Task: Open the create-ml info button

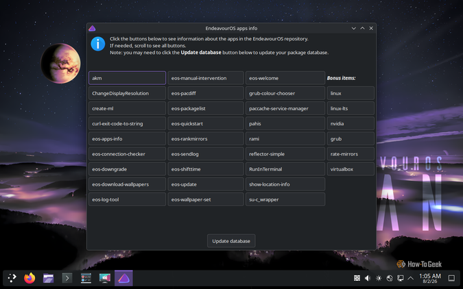Action: tap(127, 108)
